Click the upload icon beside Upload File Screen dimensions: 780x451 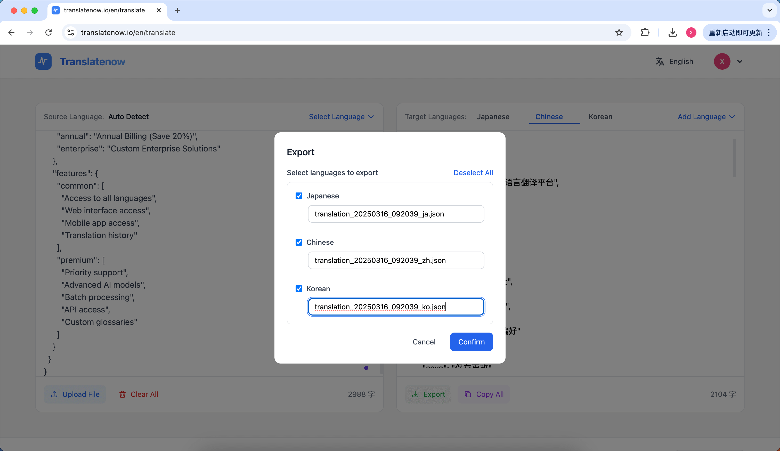[x=54, y=394]
